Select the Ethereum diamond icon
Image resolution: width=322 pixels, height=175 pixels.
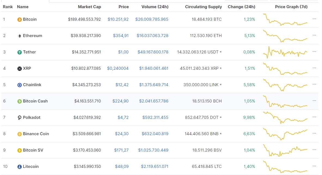tap(20, 36)
